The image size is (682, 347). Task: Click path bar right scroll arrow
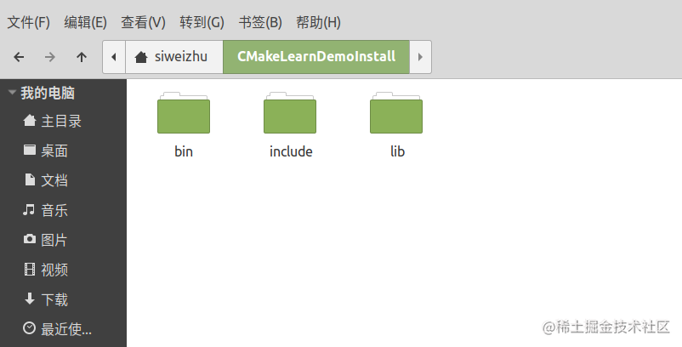(x=420, y=57)
